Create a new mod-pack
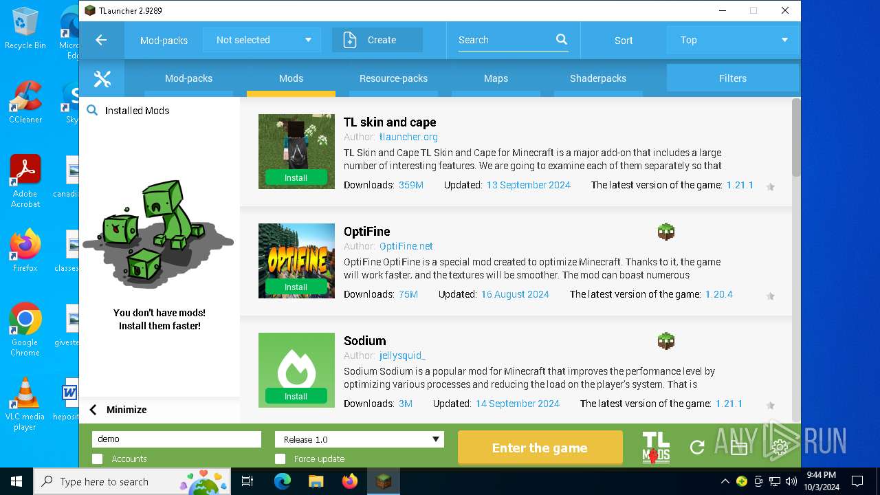The width and height of the screenshot is (880, 495). [x=377, y=40]
